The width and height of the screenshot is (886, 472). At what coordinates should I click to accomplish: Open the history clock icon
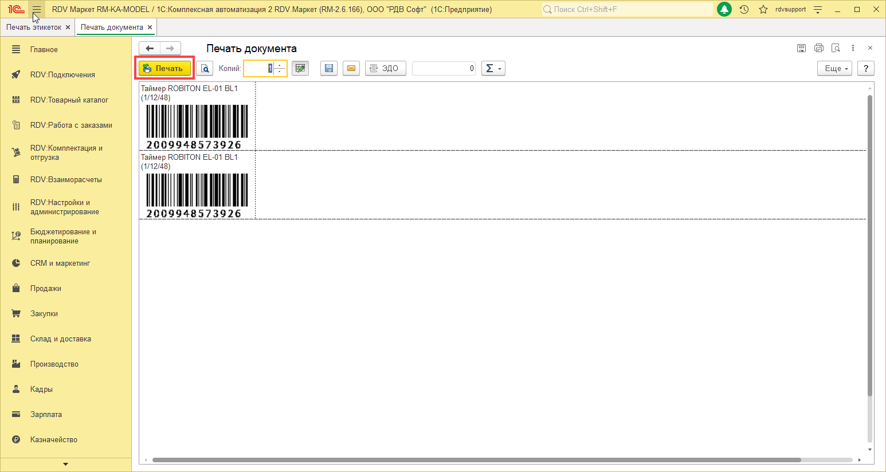pos(744,9)
